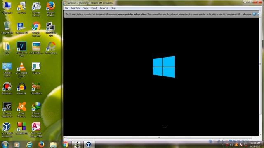Select the HandBrake desktop shortcut
264x148 pixels.
point(36,88)
